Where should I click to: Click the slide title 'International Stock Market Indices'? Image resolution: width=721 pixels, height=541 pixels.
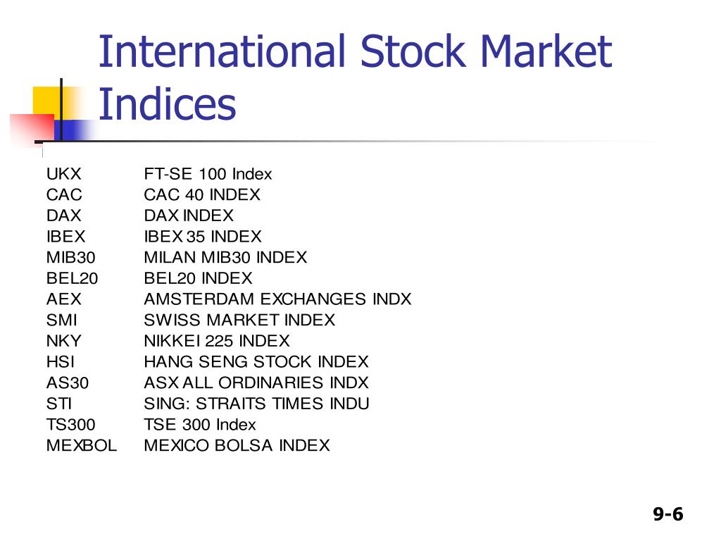(355, 77)
